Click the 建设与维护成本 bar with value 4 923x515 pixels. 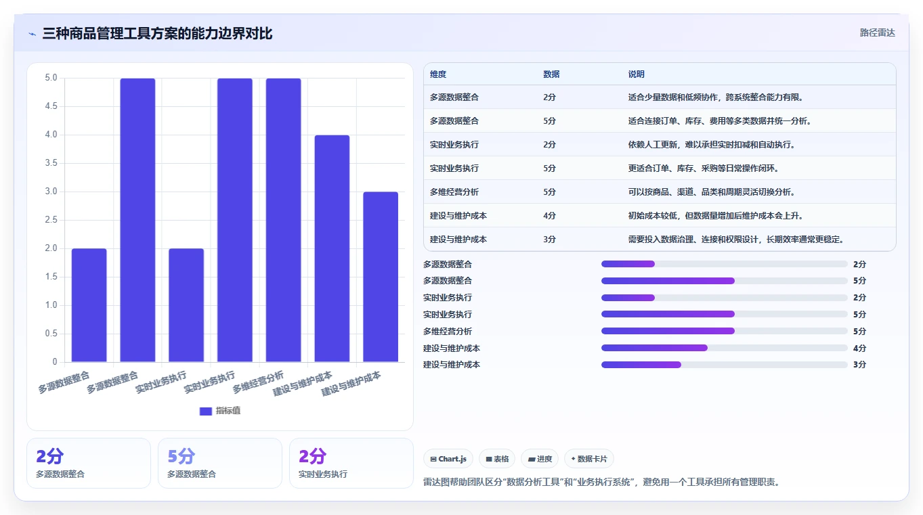coord(332,248)
